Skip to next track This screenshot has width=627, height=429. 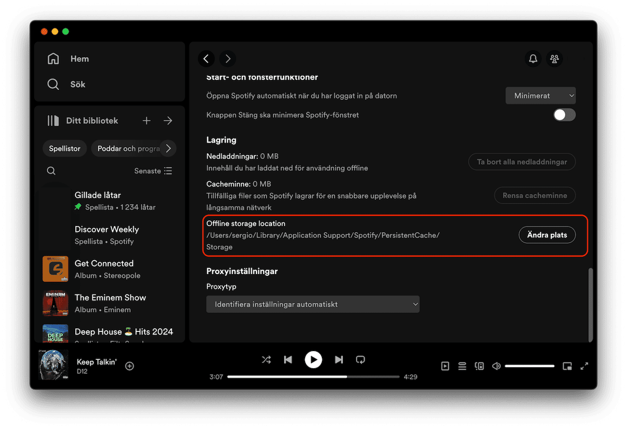tap(339, 359)
